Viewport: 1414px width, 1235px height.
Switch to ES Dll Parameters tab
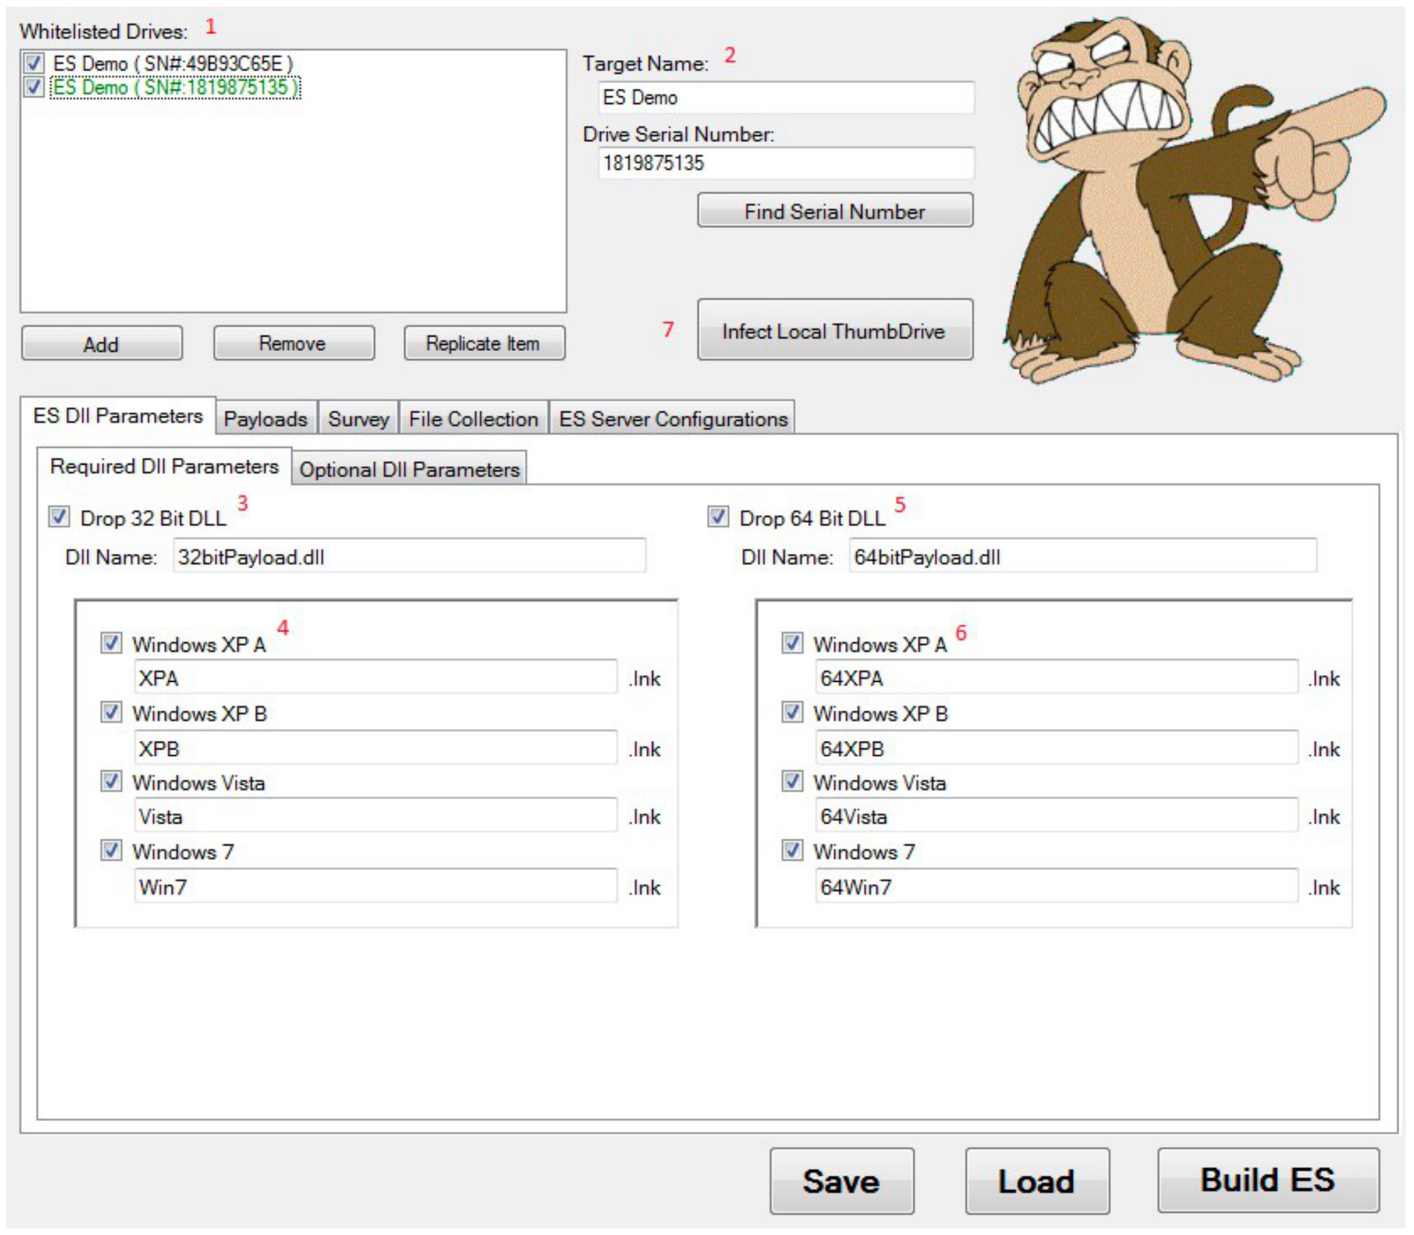[118, 415]
